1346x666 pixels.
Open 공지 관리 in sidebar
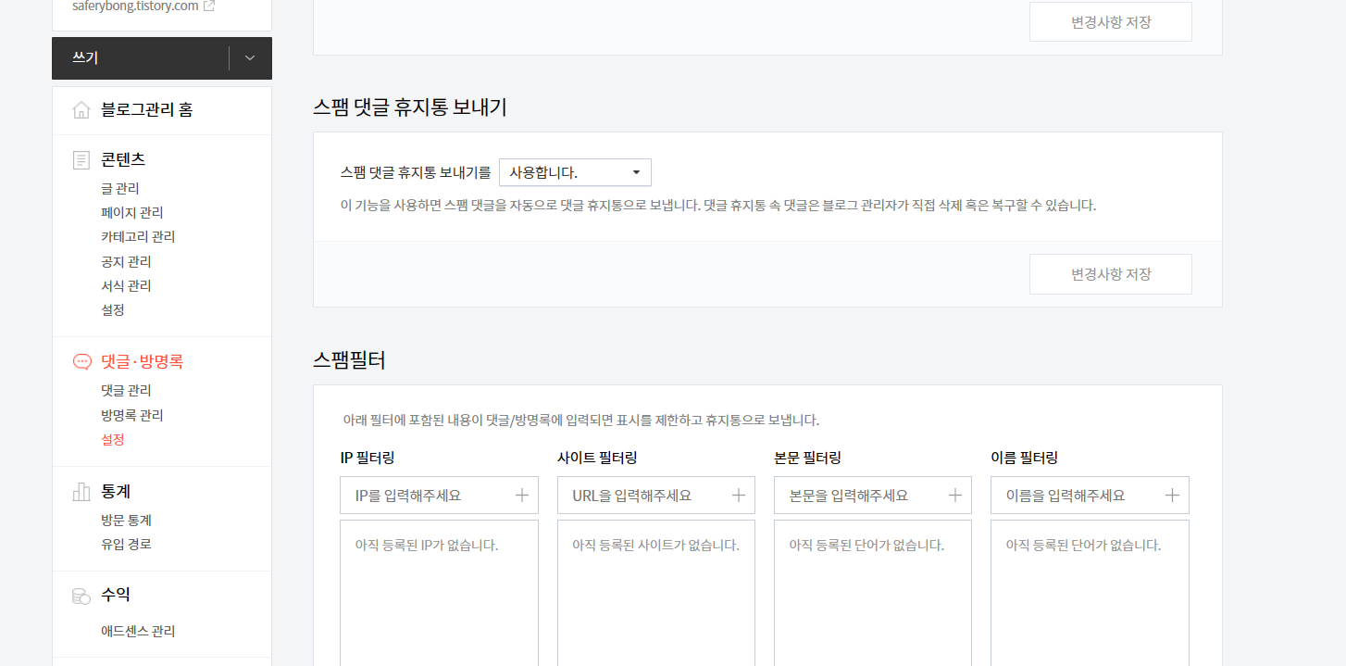point(126,261)
